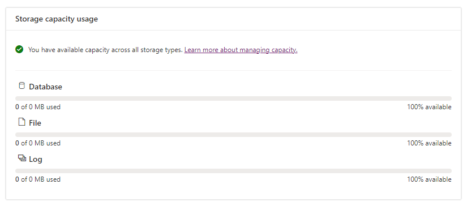Viewport: 467px width, 206px height.
Task: Click File 0 of 0 MB used text
Action: [38, 143]
